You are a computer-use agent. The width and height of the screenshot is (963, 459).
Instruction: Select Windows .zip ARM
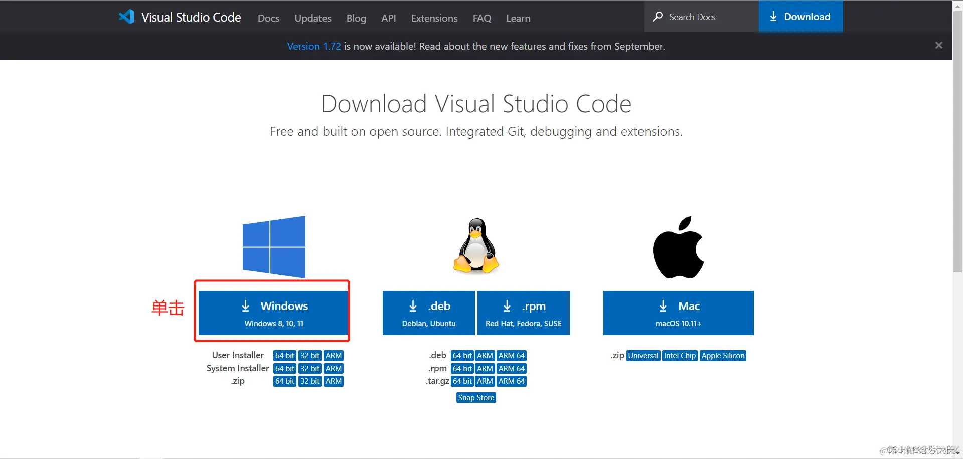(x=334, y=381)
